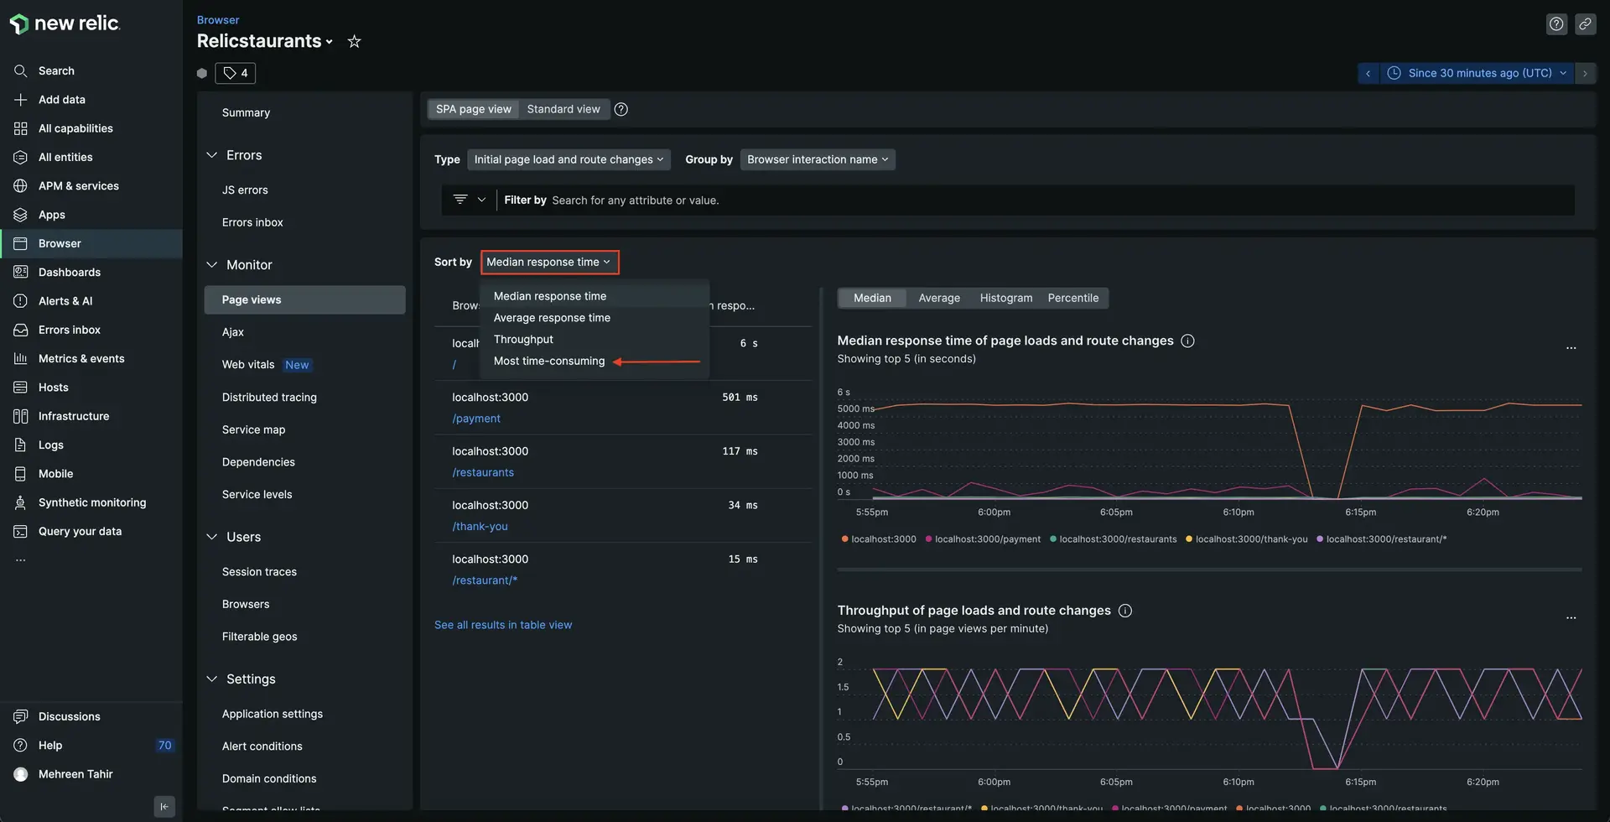Image resolution: width=1610 pixels, height=822 pixels.
Task: Click help icon next to Standard view
Action: click(x=621, y=109)
